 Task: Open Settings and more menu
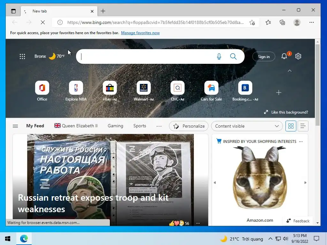pos(312,22)
